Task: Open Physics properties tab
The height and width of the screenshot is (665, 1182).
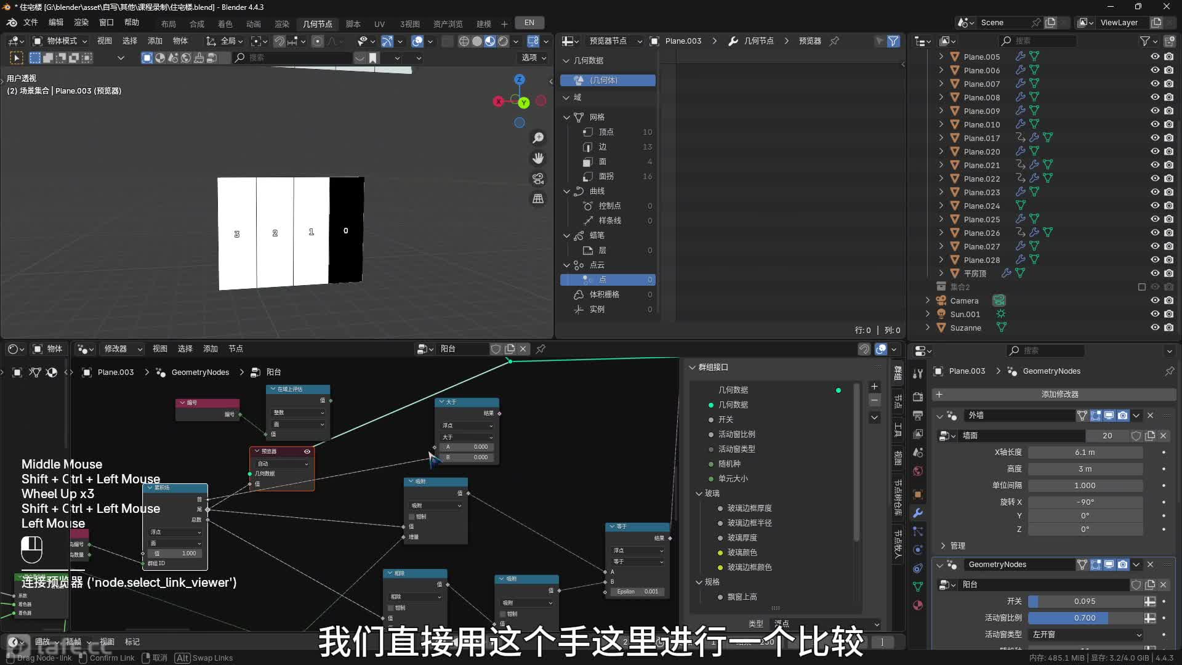Action: pos(918,550)
